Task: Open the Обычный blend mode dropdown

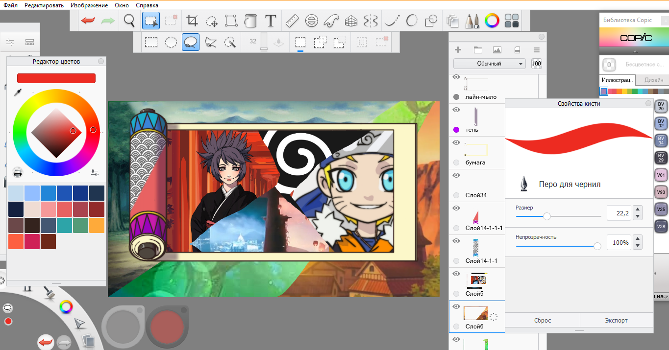Action: pos(489,64)
